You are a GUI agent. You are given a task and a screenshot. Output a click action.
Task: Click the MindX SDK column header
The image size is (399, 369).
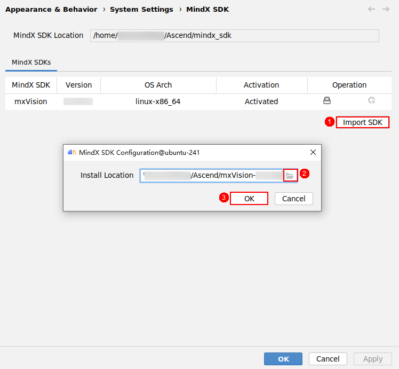point(31,85)
